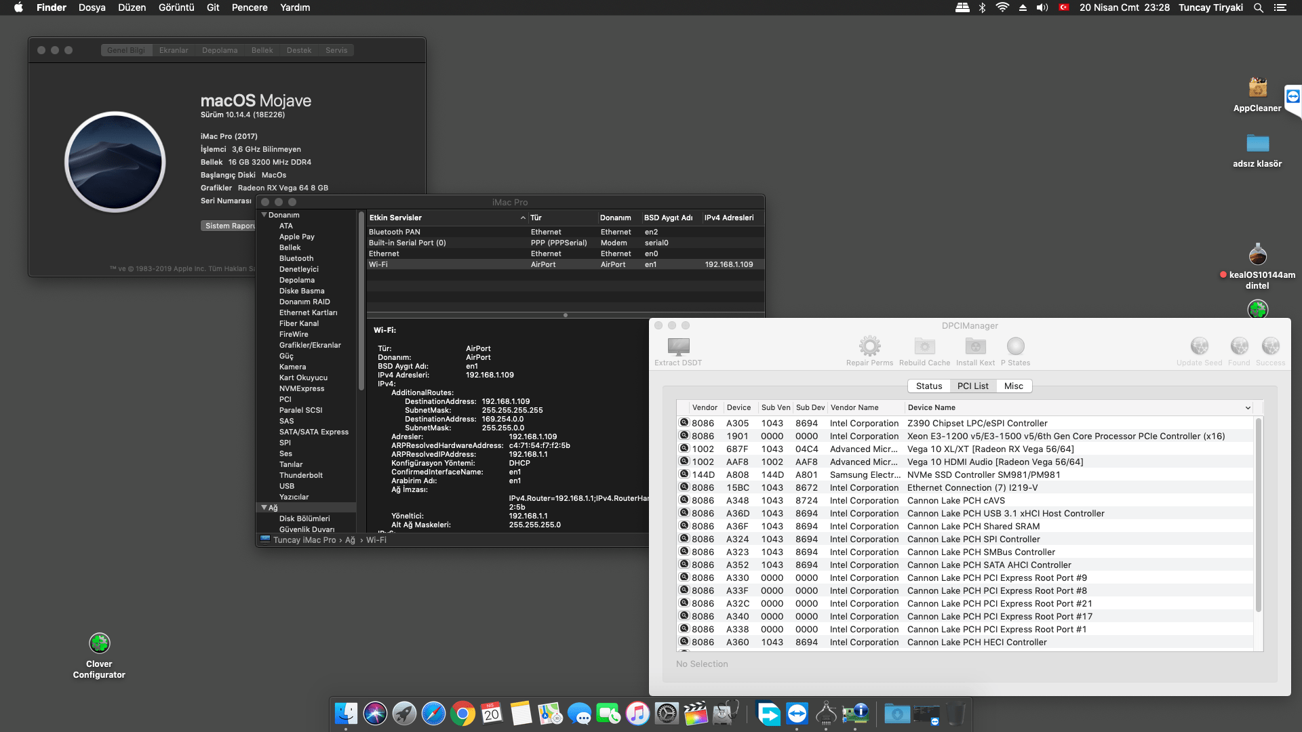Click the Rebuild Cache toolbar icon
This screenshot has width=1302, height=732.
(924, 347)
